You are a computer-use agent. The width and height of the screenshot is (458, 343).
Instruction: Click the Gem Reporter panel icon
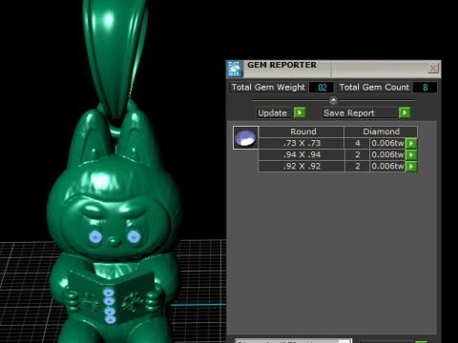(x=235, y=69)
